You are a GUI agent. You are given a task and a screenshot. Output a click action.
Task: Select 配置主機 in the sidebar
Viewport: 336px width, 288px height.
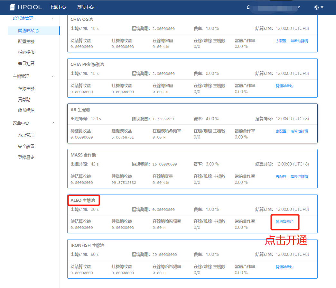click(x=26, y=42)
